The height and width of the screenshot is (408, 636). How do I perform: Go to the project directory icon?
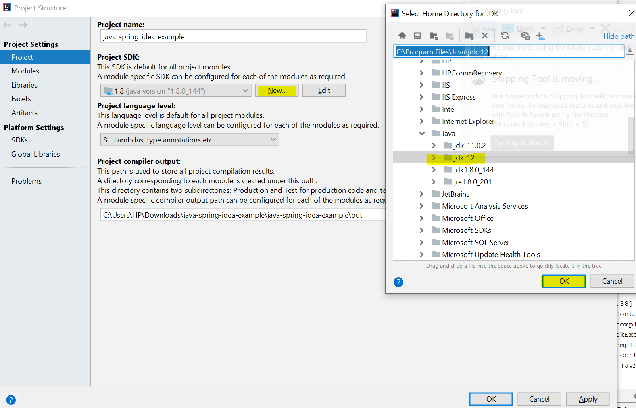434,36
